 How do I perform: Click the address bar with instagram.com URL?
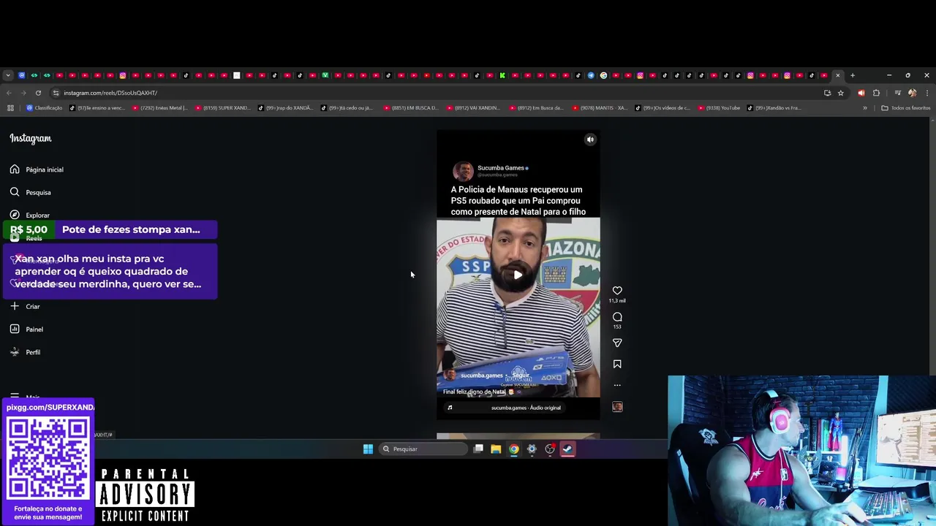(439, 93)
